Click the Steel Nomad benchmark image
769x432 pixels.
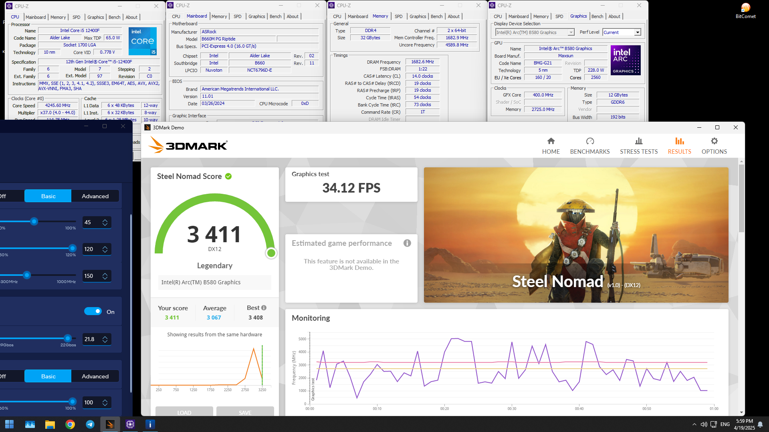pyautogui.click(x=576, y=235)
